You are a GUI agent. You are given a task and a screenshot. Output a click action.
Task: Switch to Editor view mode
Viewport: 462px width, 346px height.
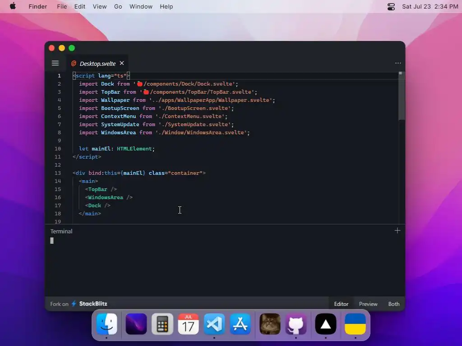pyautogui.click(x=341, y=304)
